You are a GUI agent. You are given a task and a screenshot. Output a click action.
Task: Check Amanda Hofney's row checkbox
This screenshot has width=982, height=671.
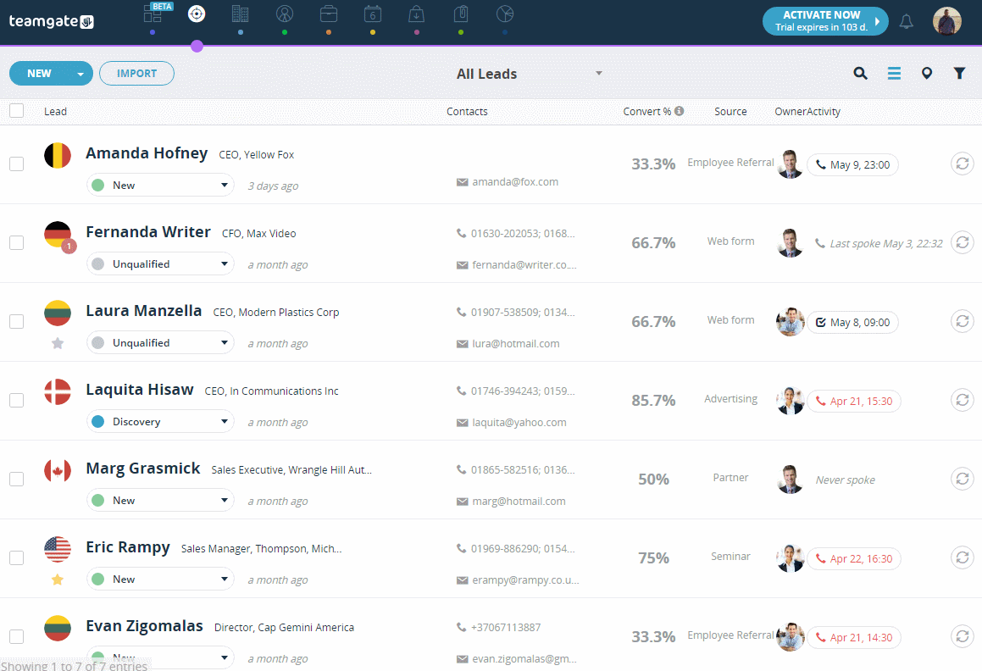tap(17, 164)
